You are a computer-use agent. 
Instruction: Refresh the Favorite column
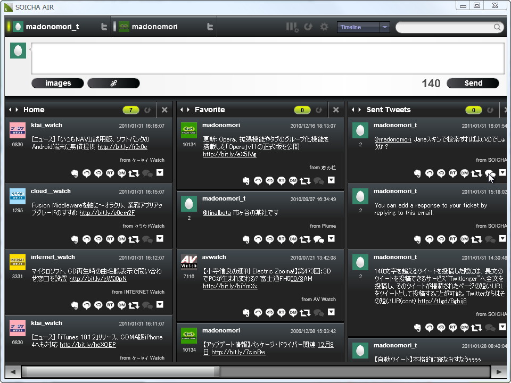[319, 110]
